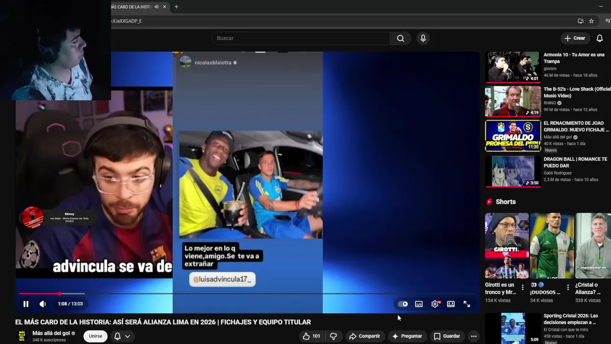Switch to theater mode icon
The image size is (611, 344).
(451, 304)
